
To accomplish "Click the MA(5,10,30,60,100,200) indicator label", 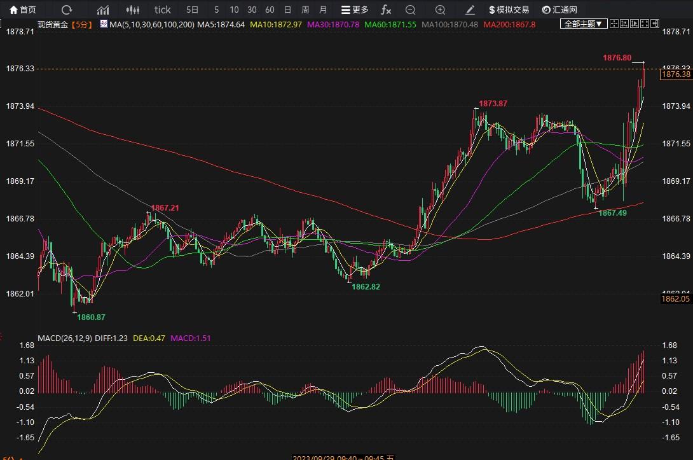I will pyautogui.click(x=152, y=24).
